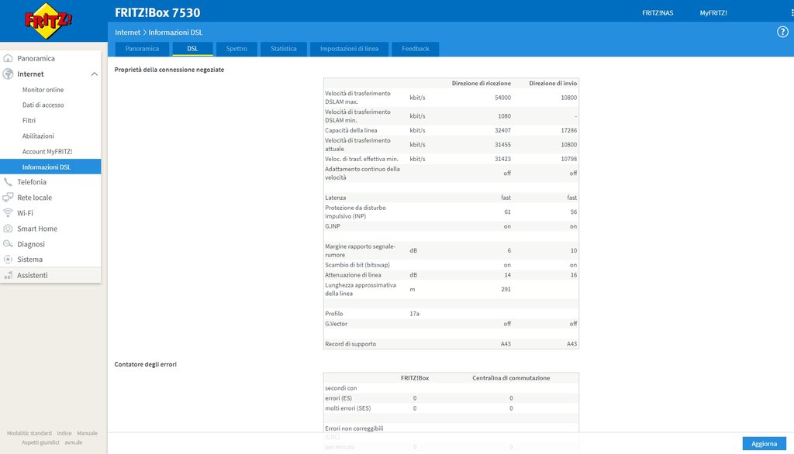Click the FRITZ! logo
The width and height of the screenshot is (794, 454).
pos(48,21)
